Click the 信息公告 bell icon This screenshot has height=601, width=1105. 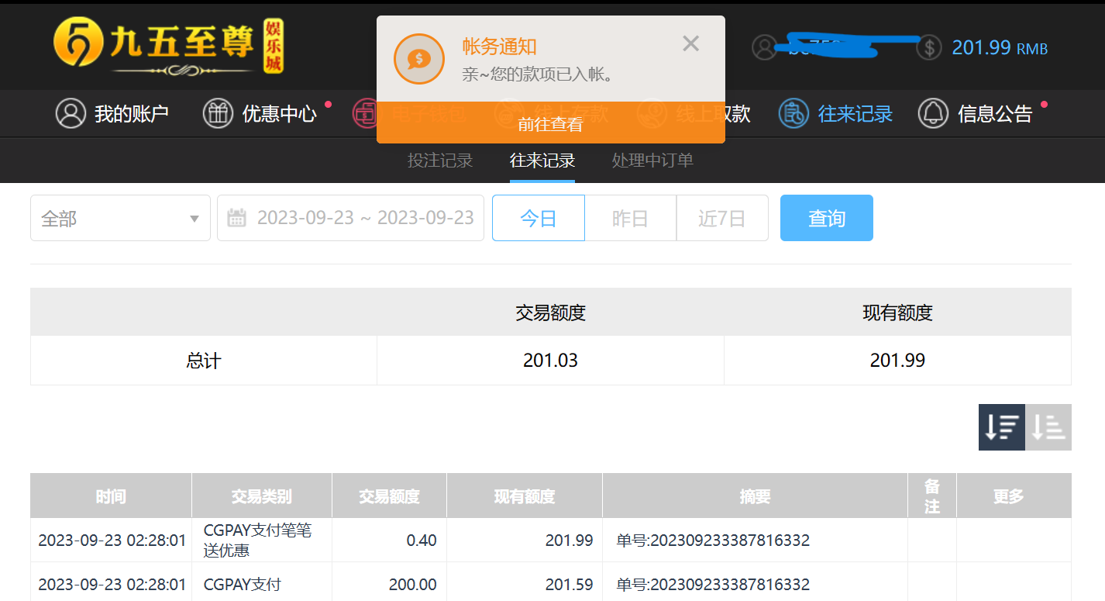pos(933,113)
